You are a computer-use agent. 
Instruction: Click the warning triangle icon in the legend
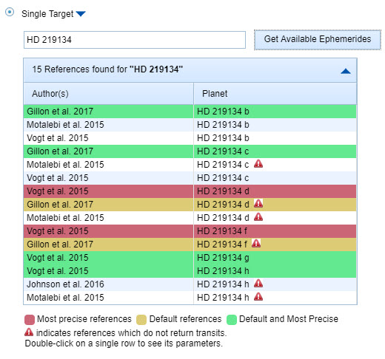(x=29, y=332)
